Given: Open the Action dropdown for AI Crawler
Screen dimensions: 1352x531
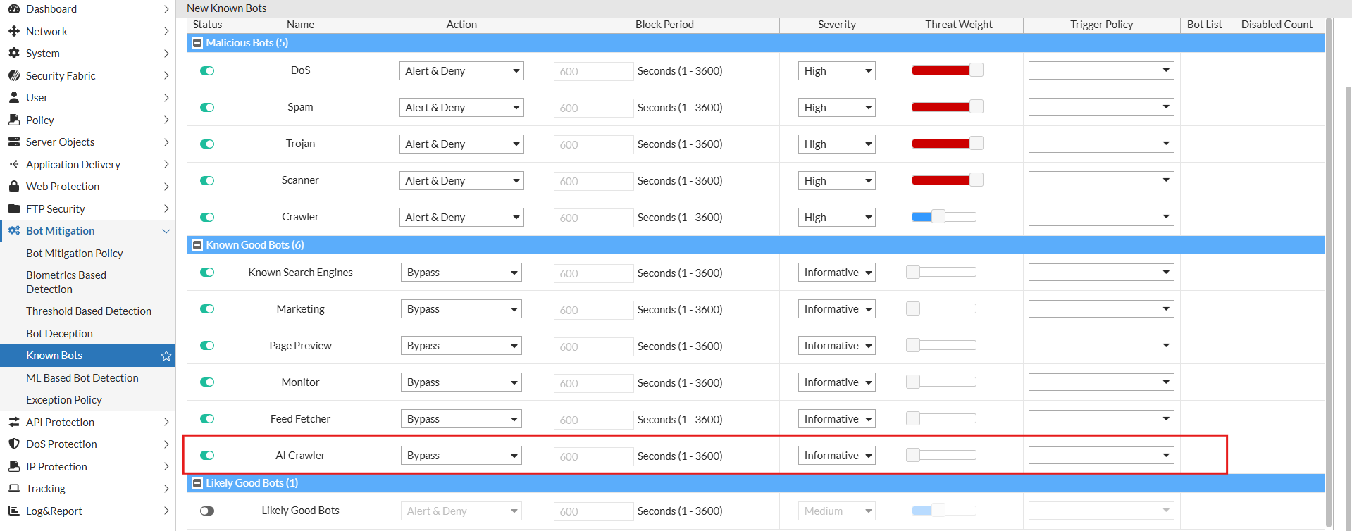Looking at the screenshot, I should [461, 456].
